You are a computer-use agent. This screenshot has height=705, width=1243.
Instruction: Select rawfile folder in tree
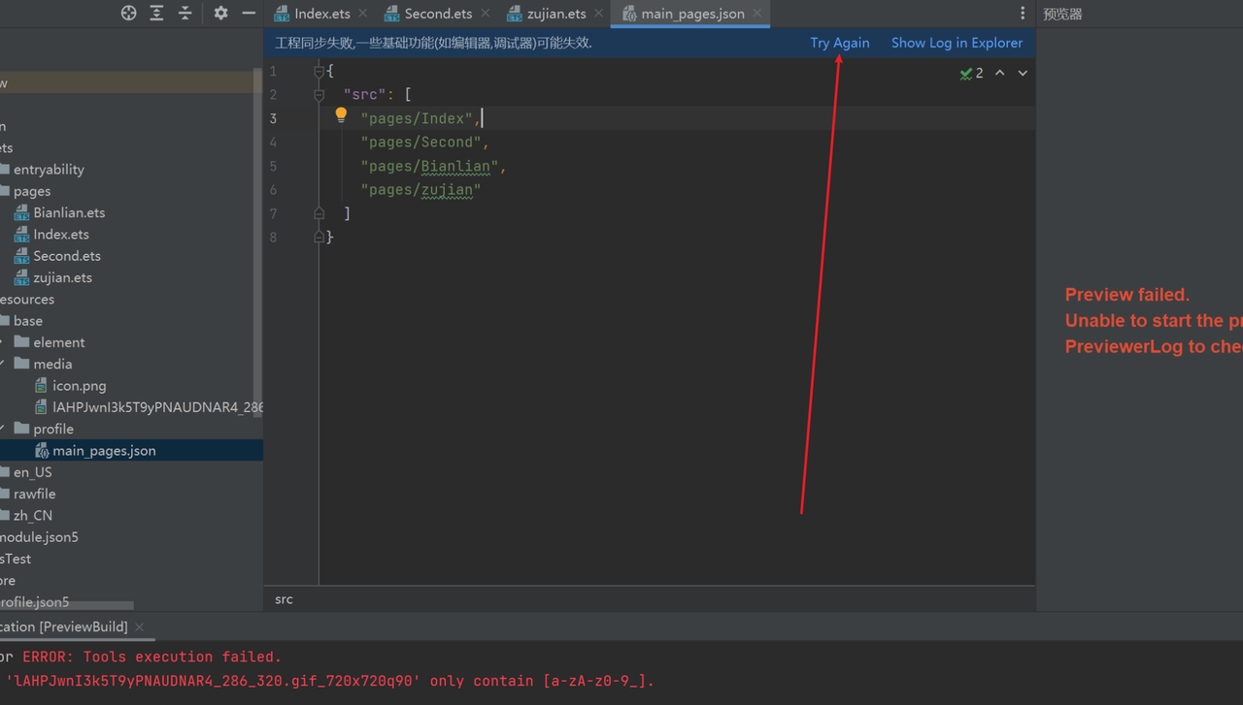[34, 494]
